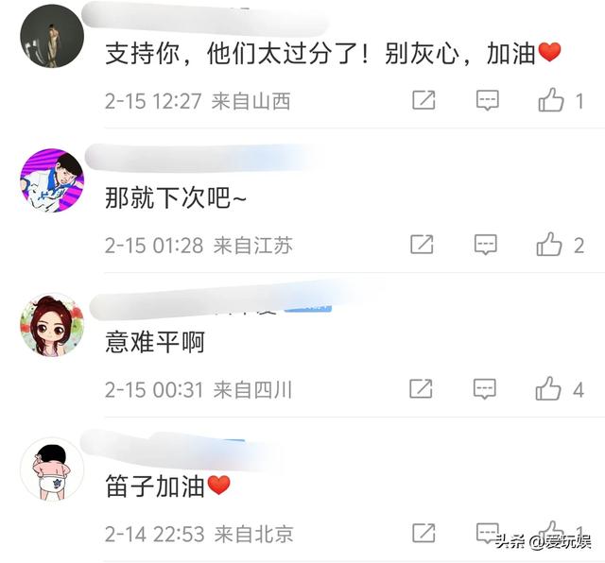Reply to the comment from 江苏
605x563 pixels.
[485, 244]
